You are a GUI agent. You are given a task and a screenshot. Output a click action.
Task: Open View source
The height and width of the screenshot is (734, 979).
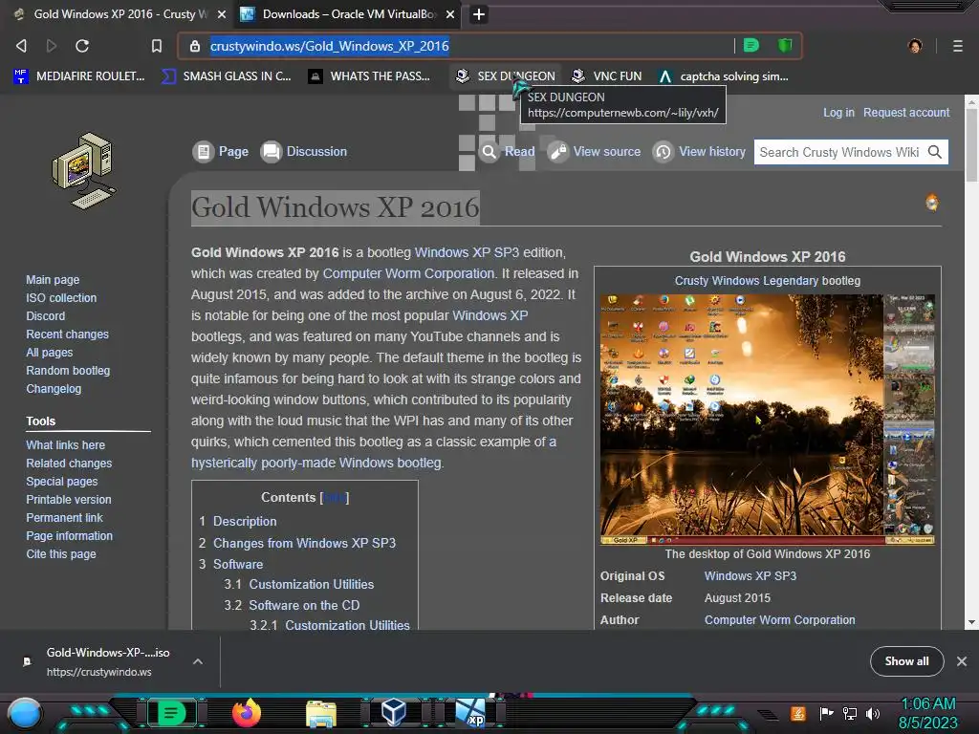coord(595,152)
